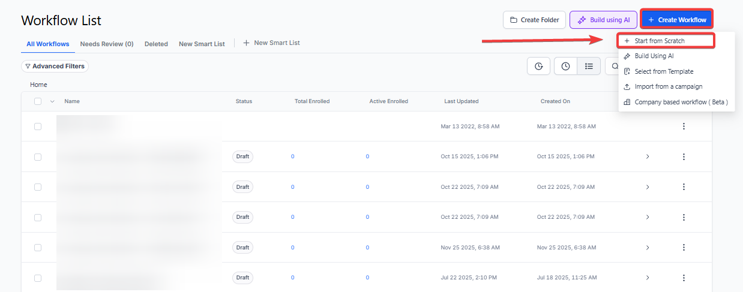This screenshot has height=292, width=743.
Task: Open Advanced Filters
Action: point(55,67)
